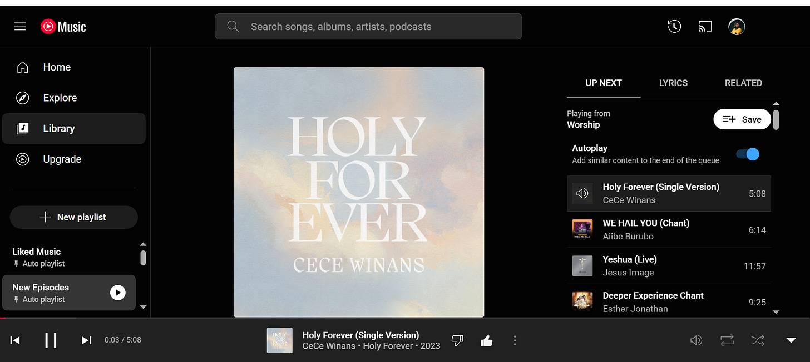The height and width of the screenshot is (362, 810).
Task: Switch to the LYRICS tab
Action: (673, 83)
